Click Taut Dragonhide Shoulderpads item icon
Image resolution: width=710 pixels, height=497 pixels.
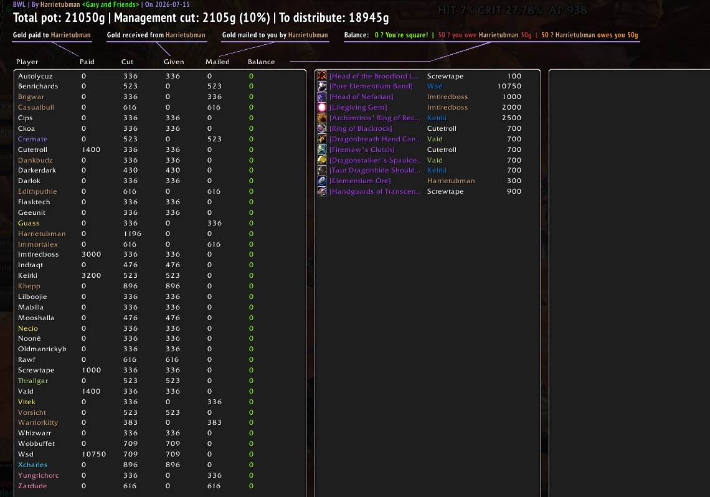click(322, 170)
